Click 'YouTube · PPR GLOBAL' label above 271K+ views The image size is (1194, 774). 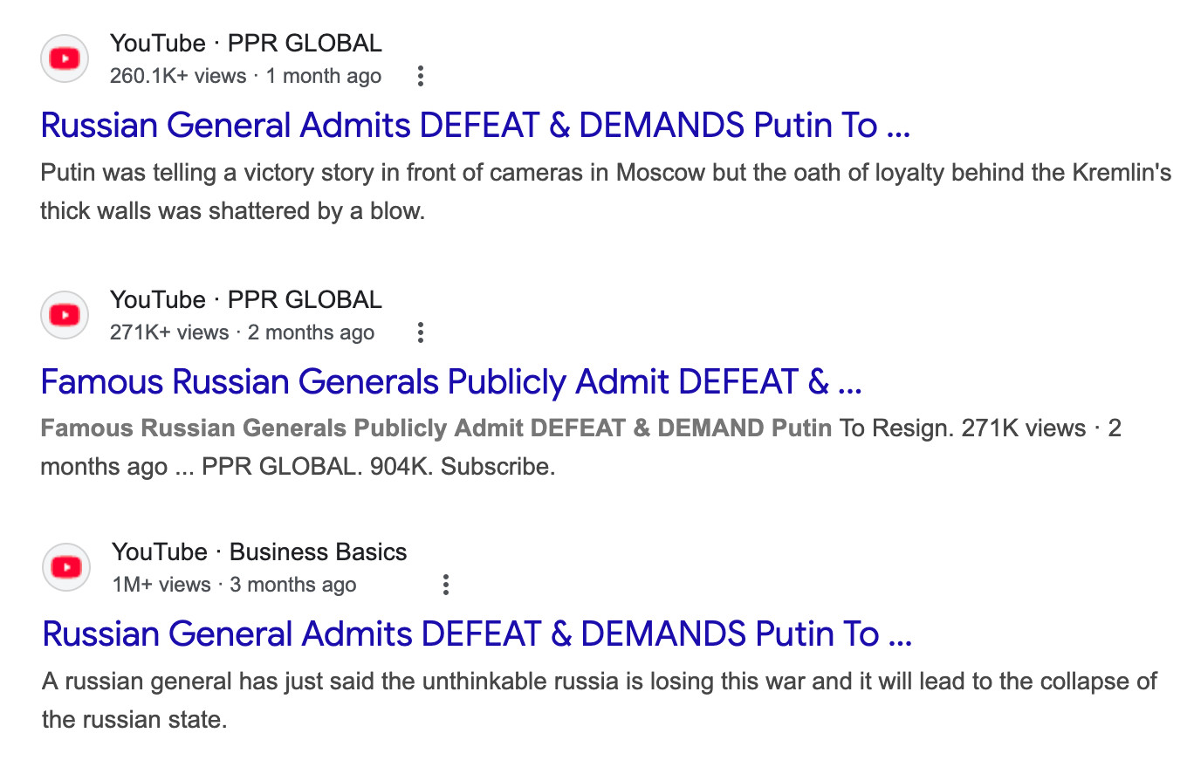245,300
